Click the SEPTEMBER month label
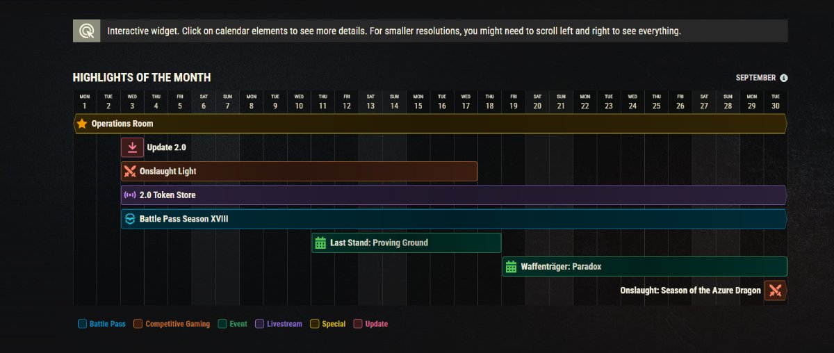Screen dimensions: 834x353 [x=755, y=78]
